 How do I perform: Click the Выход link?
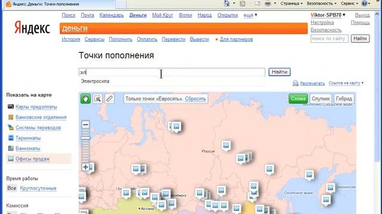[x=362, y=15]
